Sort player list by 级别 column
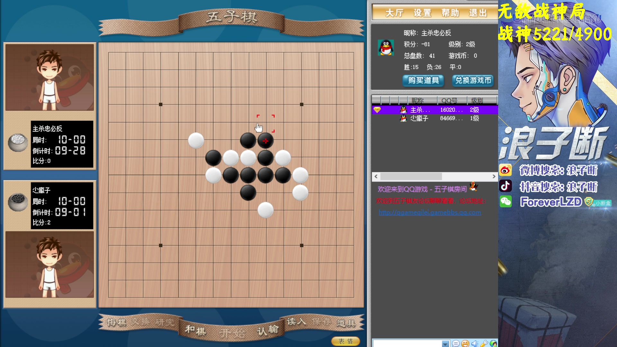The image size is (617, 347). (x=482, y=100)
